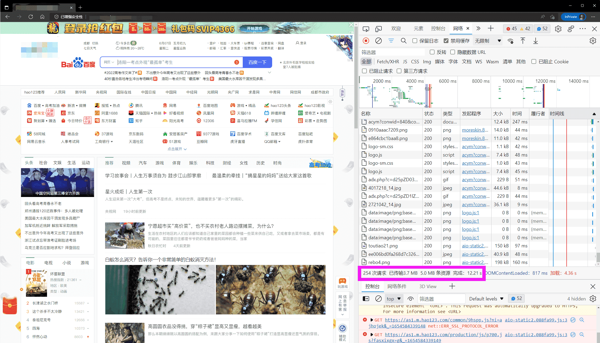Export HAR file with download arrow
This screenshot has height=343, width=600.
(536, 41)
